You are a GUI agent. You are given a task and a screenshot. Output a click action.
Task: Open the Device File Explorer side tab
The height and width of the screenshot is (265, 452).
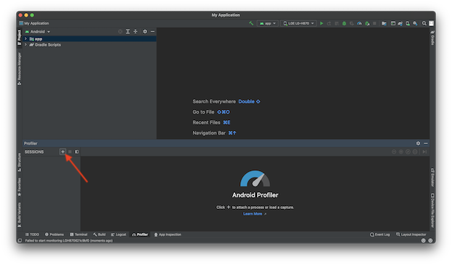(x=432, y=210)
